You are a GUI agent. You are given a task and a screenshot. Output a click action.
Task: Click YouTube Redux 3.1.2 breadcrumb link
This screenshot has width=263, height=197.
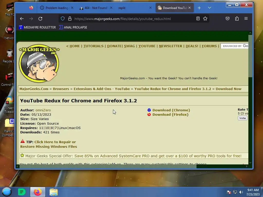[173, 89]
